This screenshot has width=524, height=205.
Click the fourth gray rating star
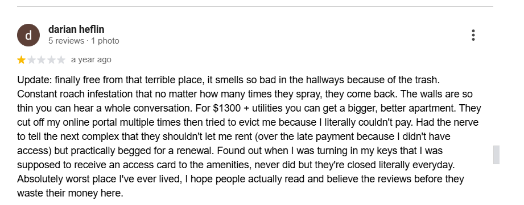(51, 60)
